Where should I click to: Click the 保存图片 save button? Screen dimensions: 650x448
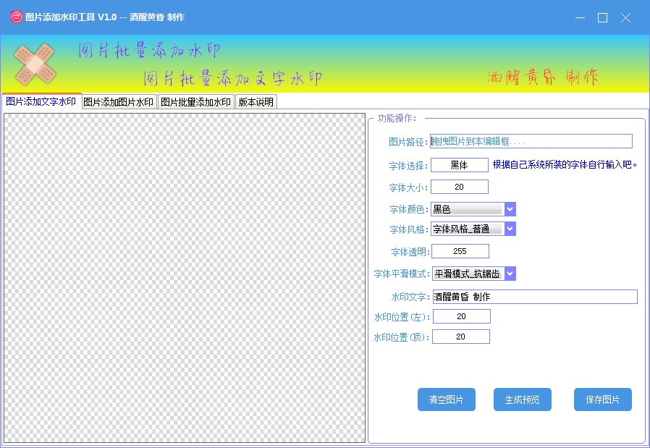click(x=602, y=399)
